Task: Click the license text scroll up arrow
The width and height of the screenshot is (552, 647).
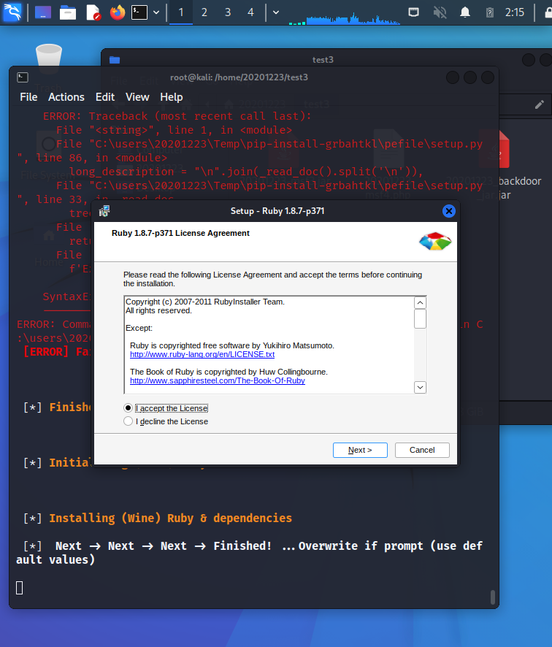Action: pyautogui.click(x=420, y=303)
